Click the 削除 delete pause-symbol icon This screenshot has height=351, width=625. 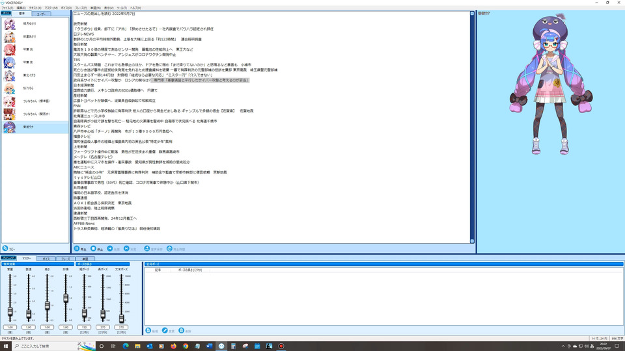[182, 331]
